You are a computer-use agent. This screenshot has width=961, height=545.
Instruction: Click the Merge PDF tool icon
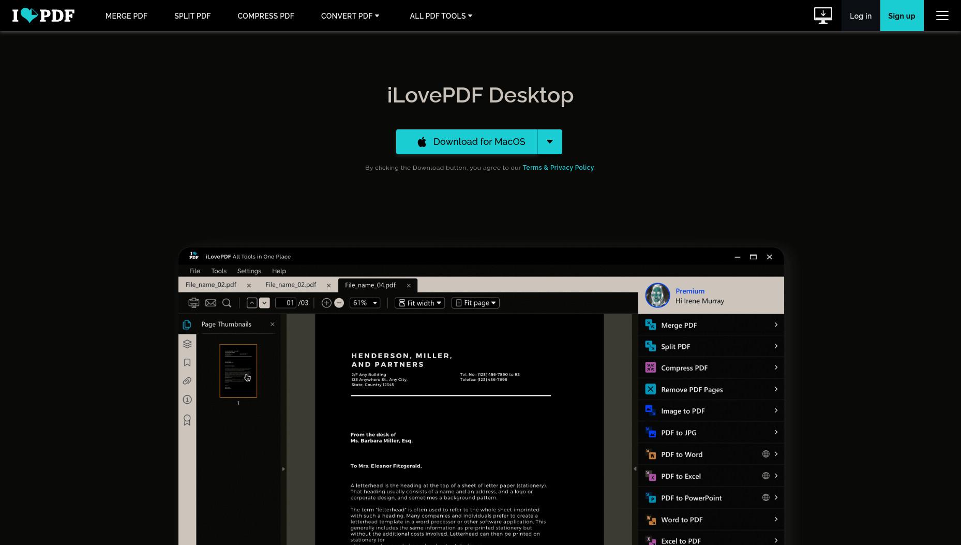[651, 325]
